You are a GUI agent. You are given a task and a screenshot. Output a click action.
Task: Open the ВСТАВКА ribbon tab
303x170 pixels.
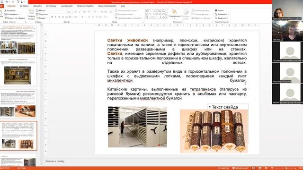(24, 6)
